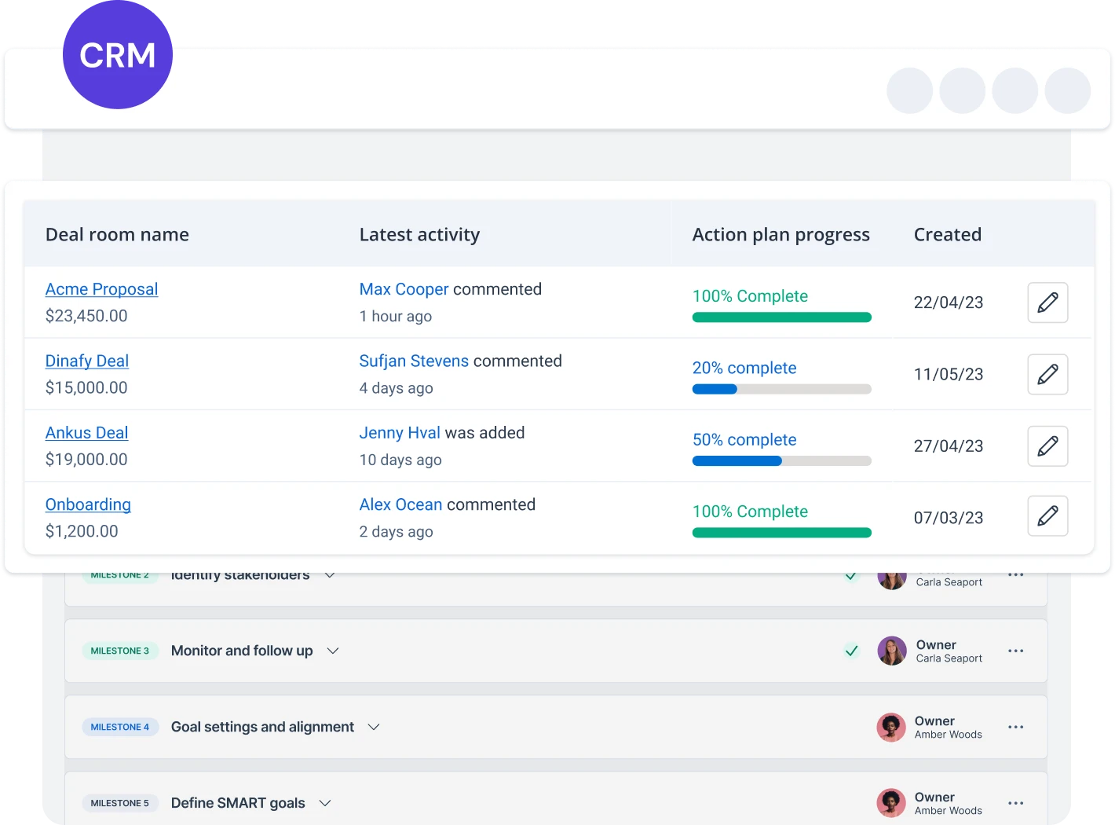Click the CRM logo badge

(x=118, y=54)
